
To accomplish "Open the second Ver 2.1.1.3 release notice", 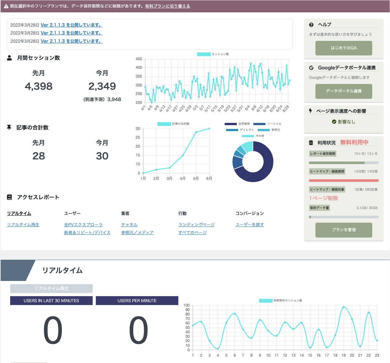I will point(72,33).
